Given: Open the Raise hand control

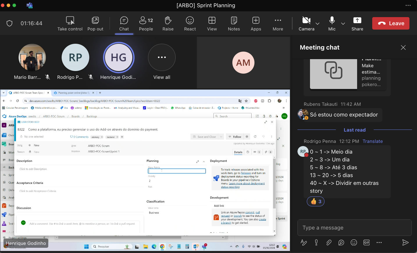Looking at the screenshot, I should 168,23.
